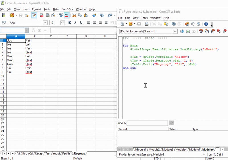
Task: Click Print icon in Basic IDE toolbar
Action: tap(146, 24)
